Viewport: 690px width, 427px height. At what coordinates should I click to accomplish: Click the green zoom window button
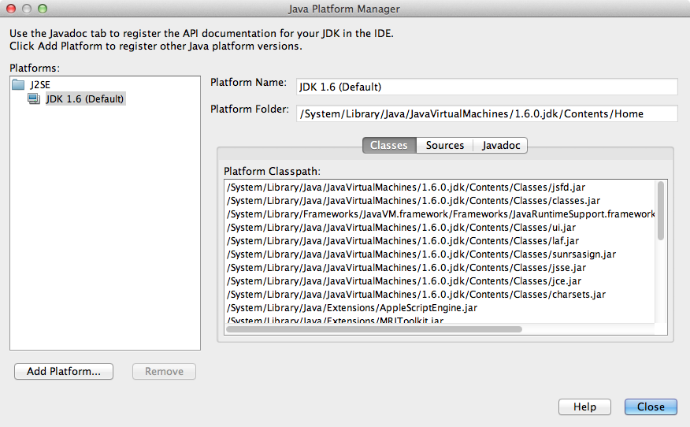pyautogui.click(x=43, y=9)
